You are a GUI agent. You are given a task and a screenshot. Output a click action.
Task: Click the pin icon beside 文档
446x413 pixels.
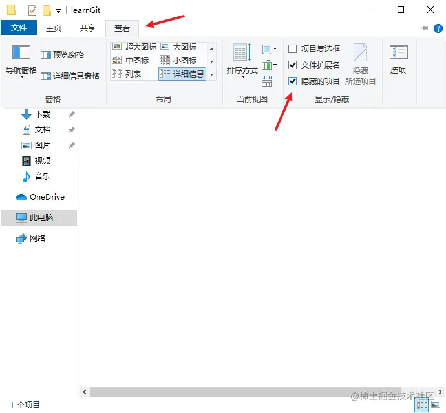tap(71, 131)
